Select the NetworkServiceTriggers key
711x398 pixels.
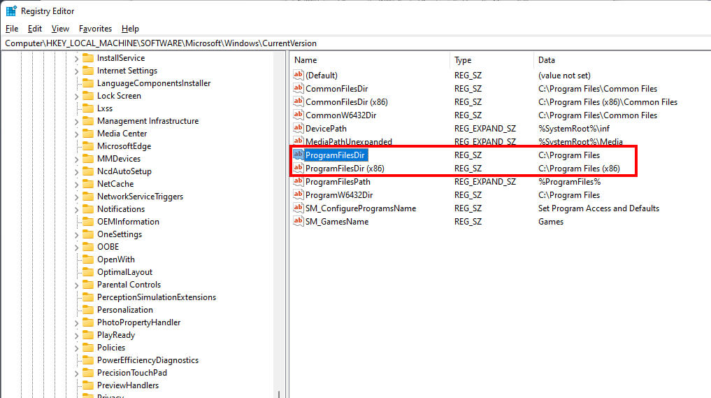pyautogui.click(x=140, y=197)
